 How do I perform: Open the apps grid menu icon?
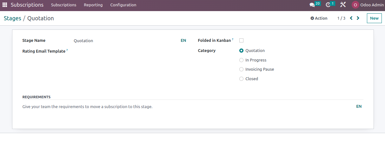5,5
